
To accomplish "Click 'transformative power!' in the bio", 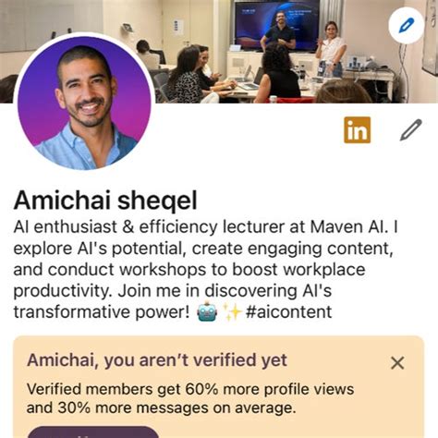I will pos(103,311).
